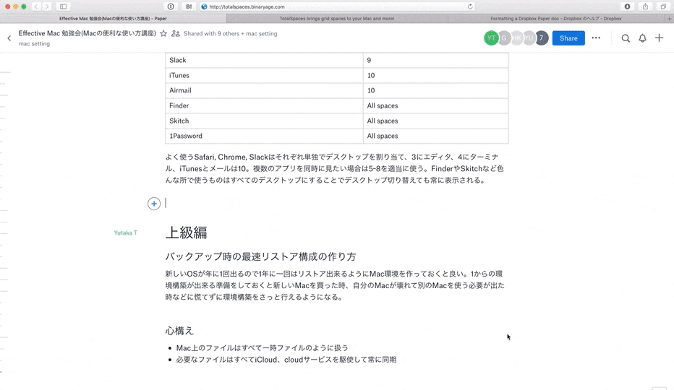
Task: Click the 1Password extension icon
Action: click(171, 6)
